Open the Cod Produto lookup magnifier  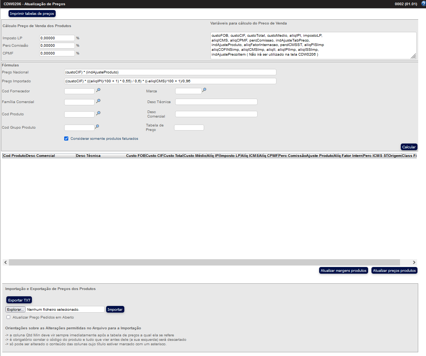[98, 113]
